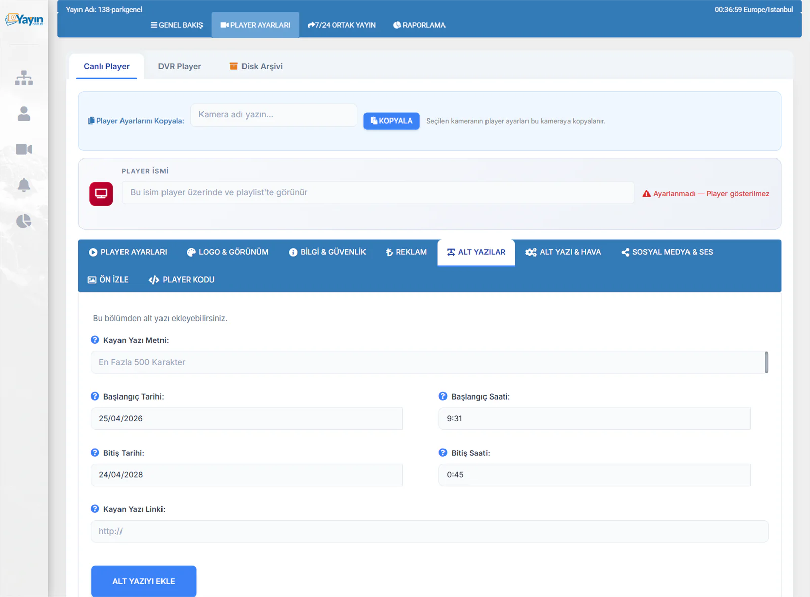The width and height of the screenshot is (810, 597).
Task: Open 7/24 ORTAK YAYIN menu item
Action: (342, 25)
